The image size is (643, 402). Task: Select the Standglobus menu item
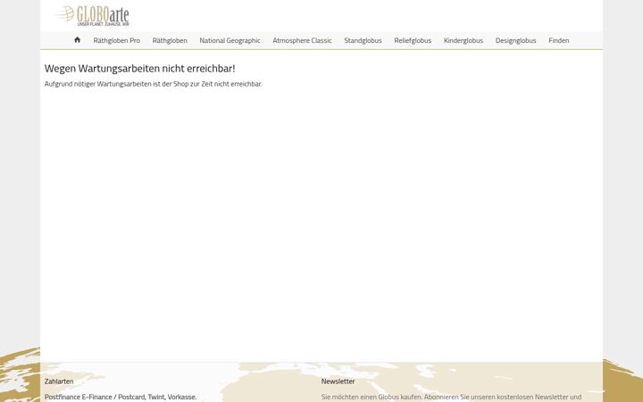click(363, 40)
